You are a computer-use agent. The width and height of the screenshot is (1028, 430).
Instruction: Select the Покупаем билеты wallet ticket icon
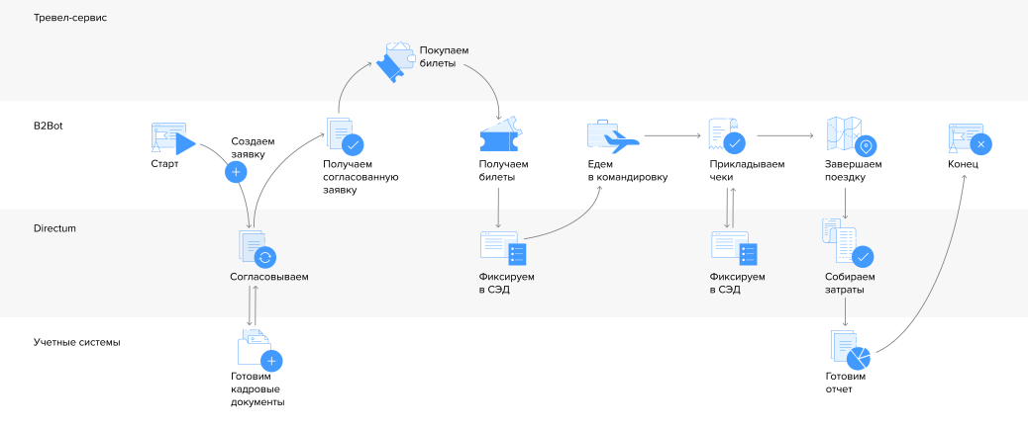pos(395,61)
